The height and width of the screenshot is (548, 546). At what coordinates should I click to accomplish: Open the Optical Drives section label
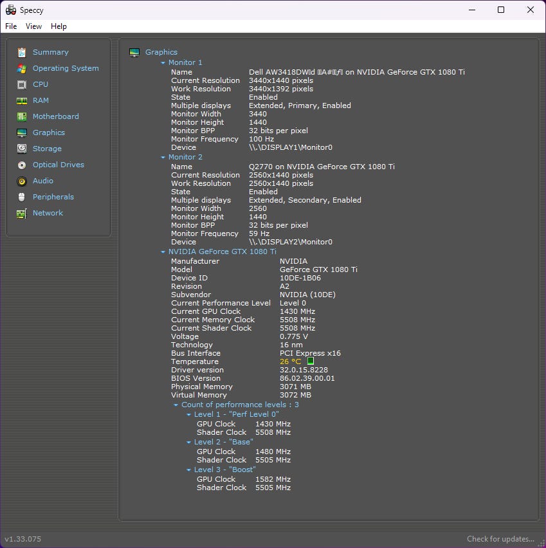(59, 165)
